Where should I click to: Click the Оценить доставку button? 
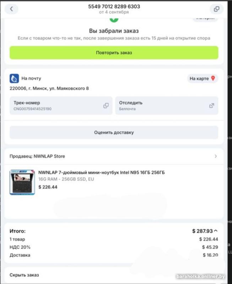[x=114, y=132]
